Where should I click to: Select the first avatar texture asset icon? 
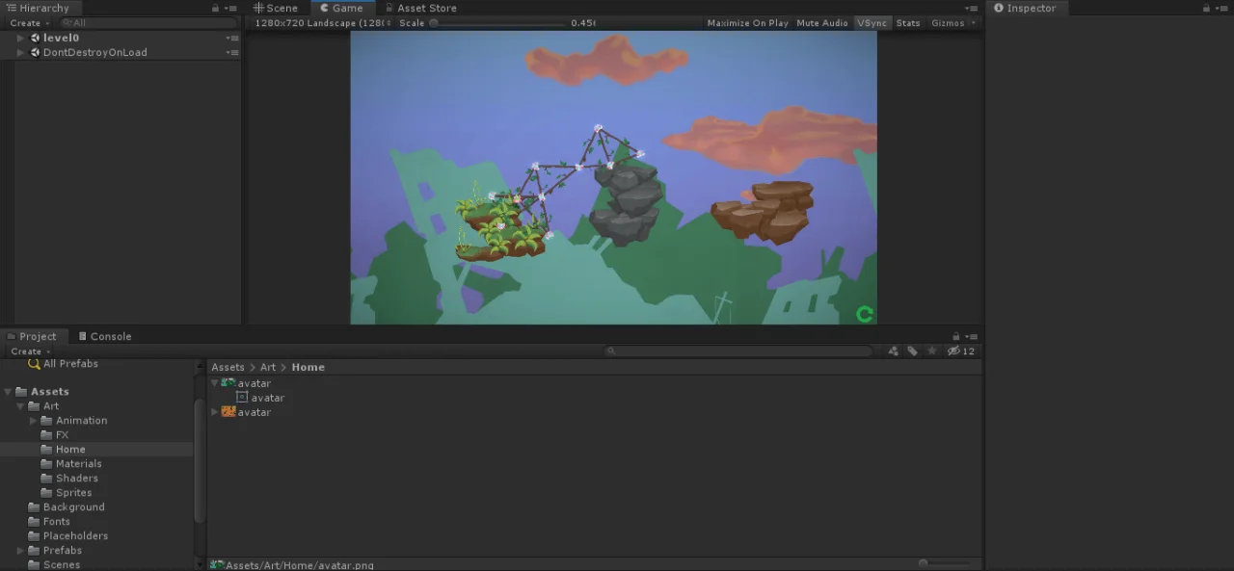tap(228, 383)
